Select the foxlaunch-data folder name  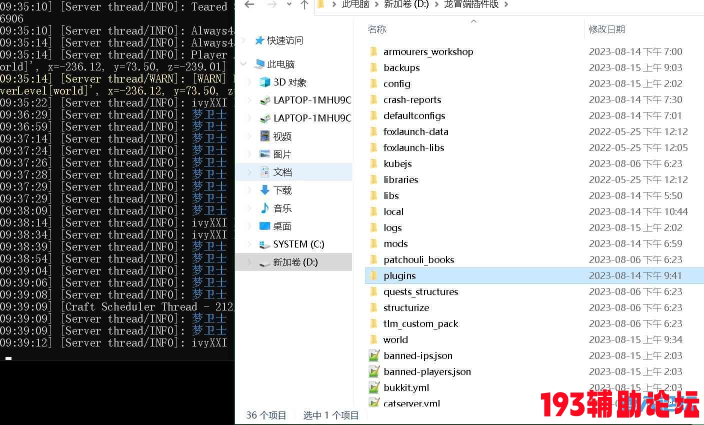[416, 131]
